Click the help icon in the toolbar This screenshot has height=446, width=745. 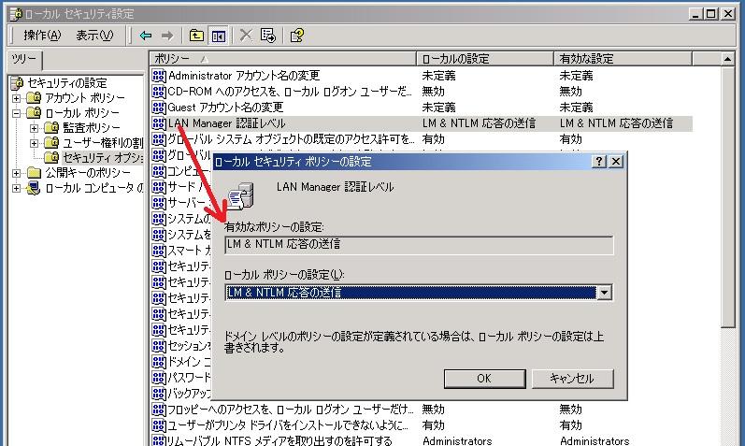click(x=296, y=36)
